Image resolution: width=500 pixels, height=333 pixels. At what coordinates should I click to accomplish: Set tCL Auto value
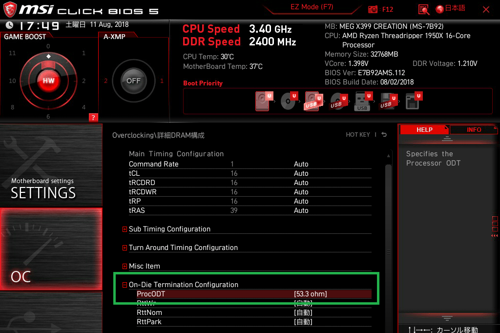pos(301,173)
